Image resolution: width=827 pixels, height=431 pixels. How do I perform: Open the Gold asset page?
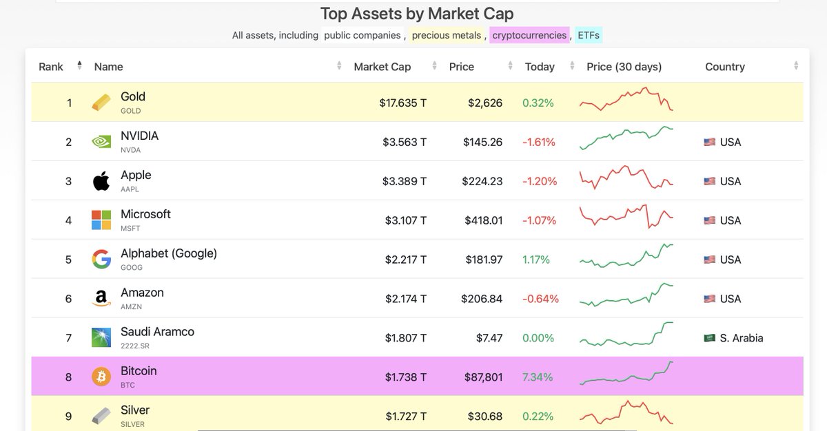click(x=133, y=96)
